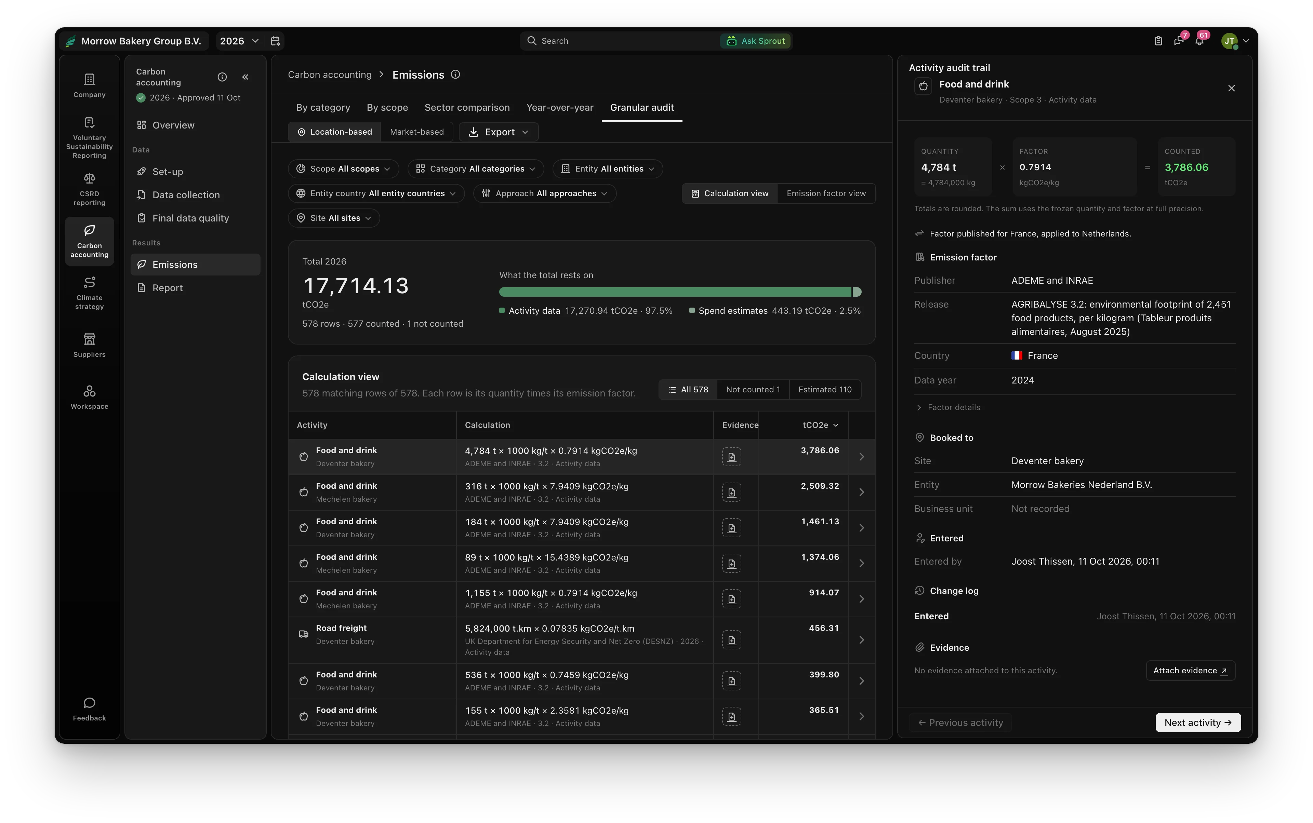The height and width of the screenshot is (823, 1313).
Task: Switch to Emission factor view
Action: tap(826, 193)
